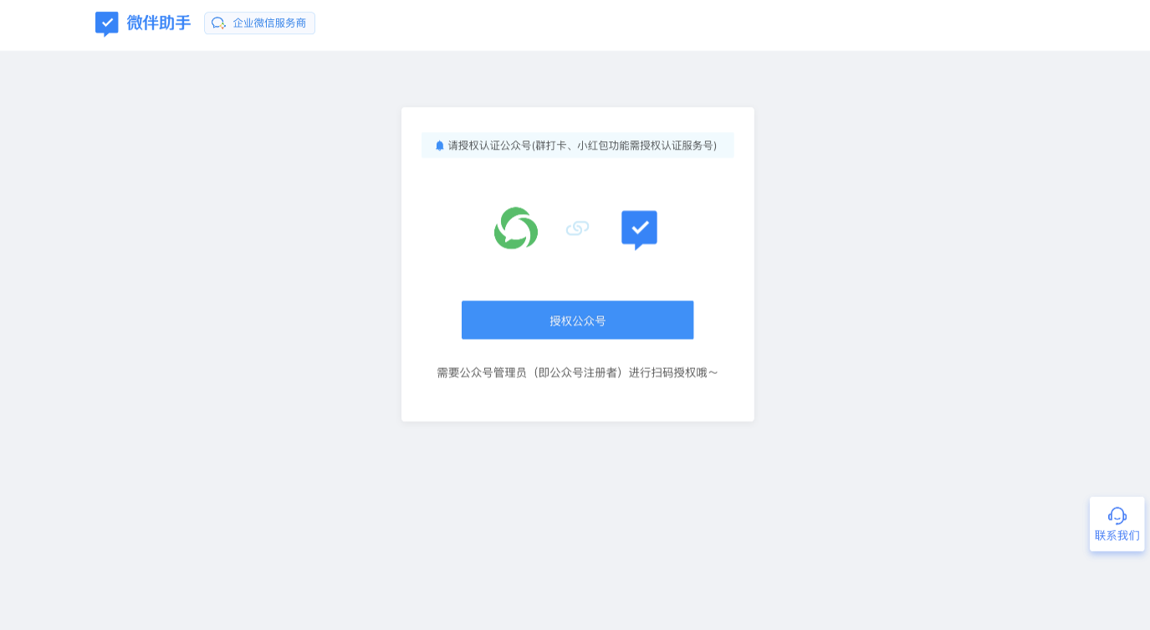Click the 微伴助手 brand name text
The width and height of the screenshot is (1150, 630).
pyautogui.click(x=159, y=23)
